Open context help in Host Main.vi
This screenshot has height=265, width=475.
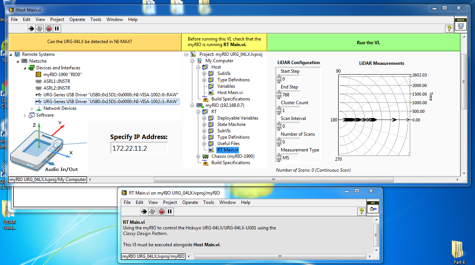[x=449, y=28]
